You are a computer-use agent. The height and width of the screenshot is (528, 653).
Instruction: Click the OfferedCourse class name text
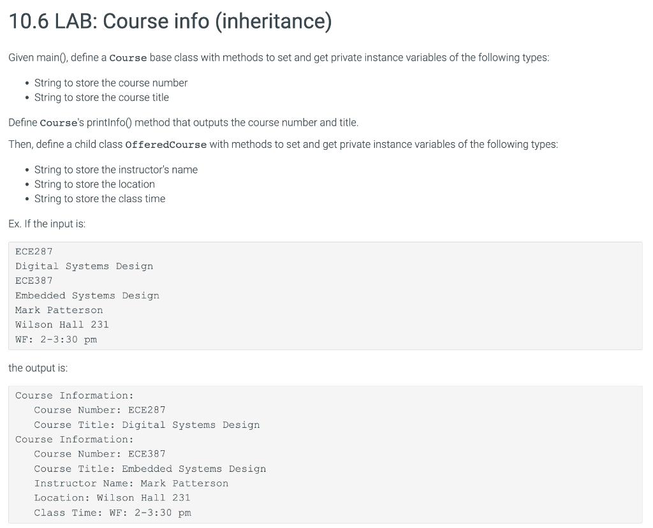[x=165, y=144]
